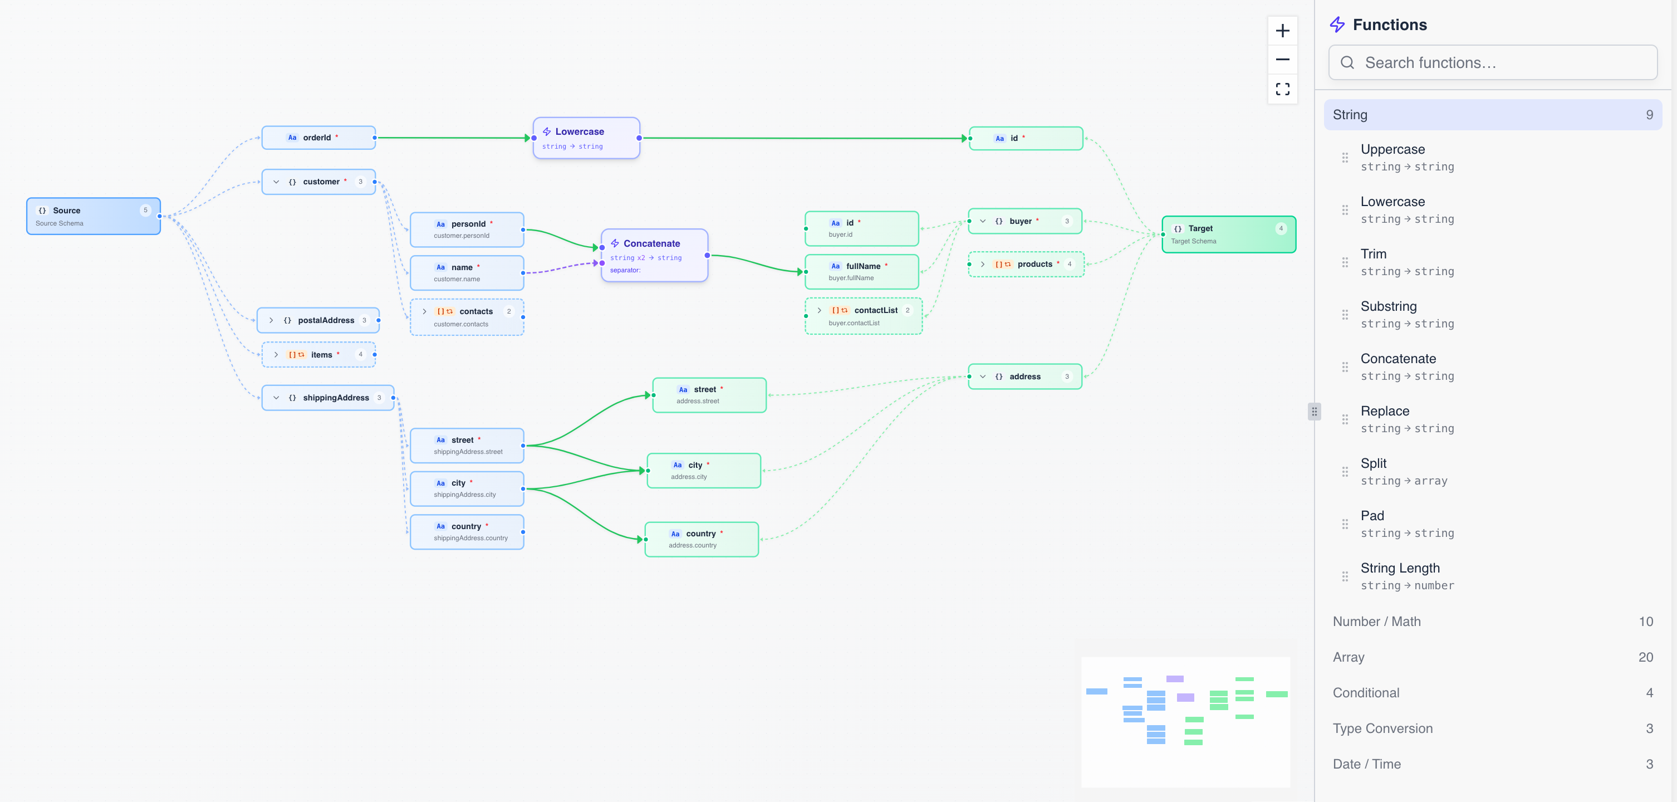Click the array icon on items node
The width and height of the screenshot is (1677, 802).
[297, 355]
